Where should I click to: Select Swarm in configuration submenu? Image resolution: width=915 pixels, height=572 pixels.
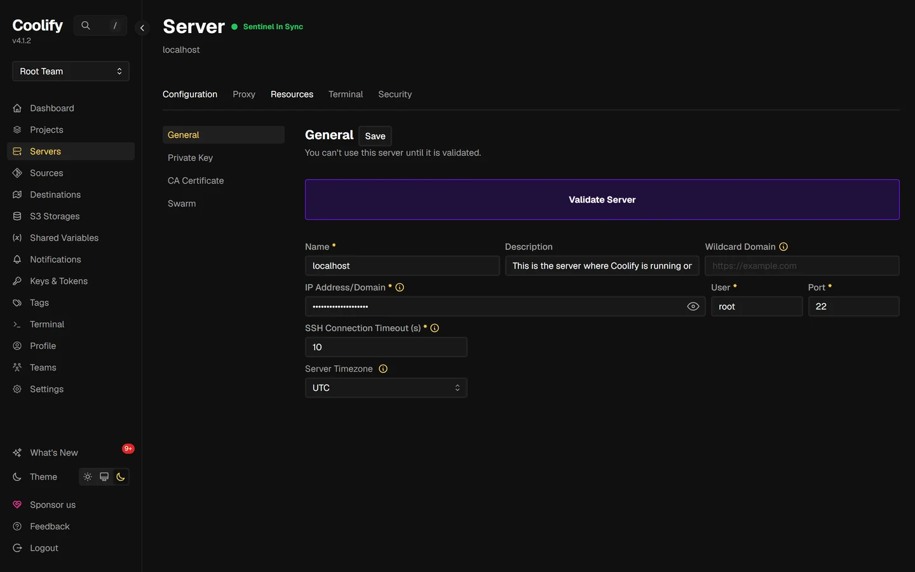tap(224, 203)
